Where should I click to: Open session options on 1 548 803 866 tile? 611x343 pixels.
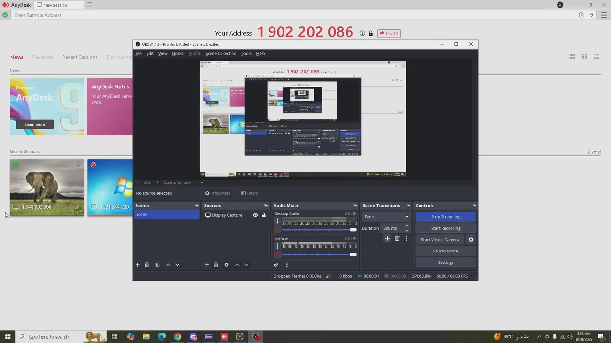(78, 207)
